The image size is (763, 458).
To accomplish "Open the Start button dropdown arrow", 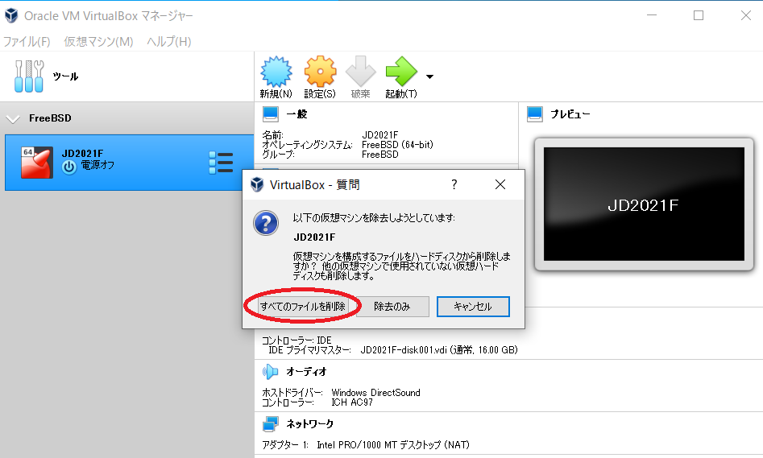I will point(429,77).
